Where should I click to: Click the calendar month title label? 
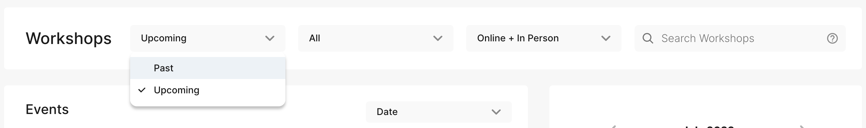click(x=709, y=127)
